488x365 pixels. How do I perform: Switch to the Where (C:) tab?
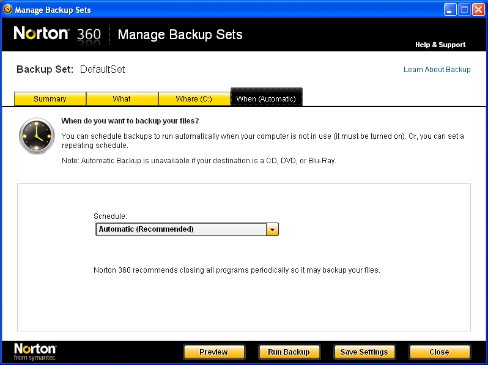194,99
